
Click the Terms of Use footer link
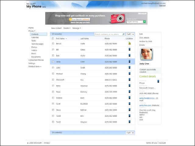(151, 143)
